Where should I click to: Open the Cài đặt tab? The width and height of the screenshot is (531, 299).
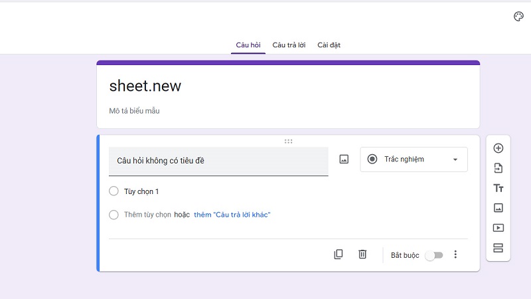[x=329, y=45]
